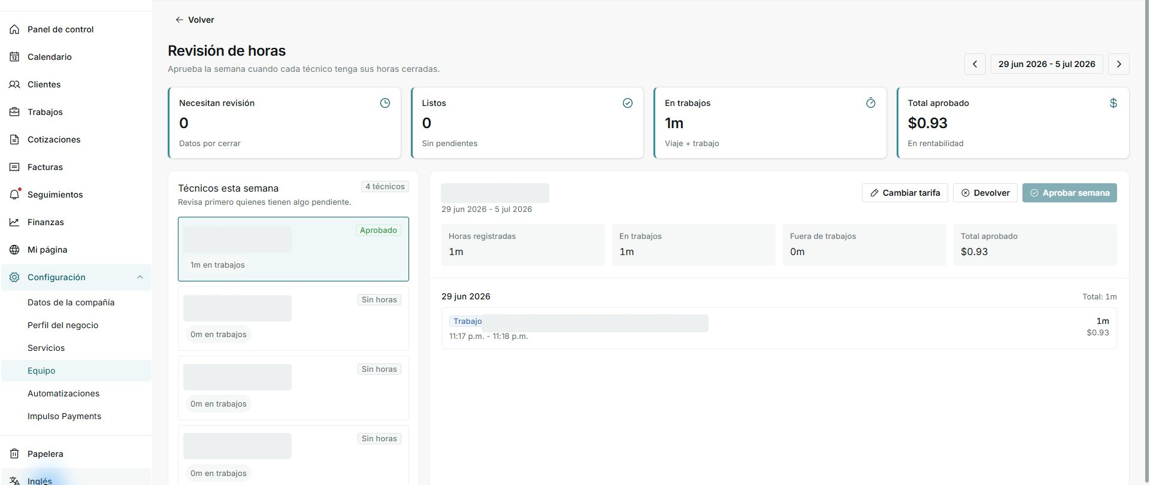The height and width of the screenshot is (485, 1150).
Task: Click the pencil icon on Cambiar tarifa
Action: 874,193
